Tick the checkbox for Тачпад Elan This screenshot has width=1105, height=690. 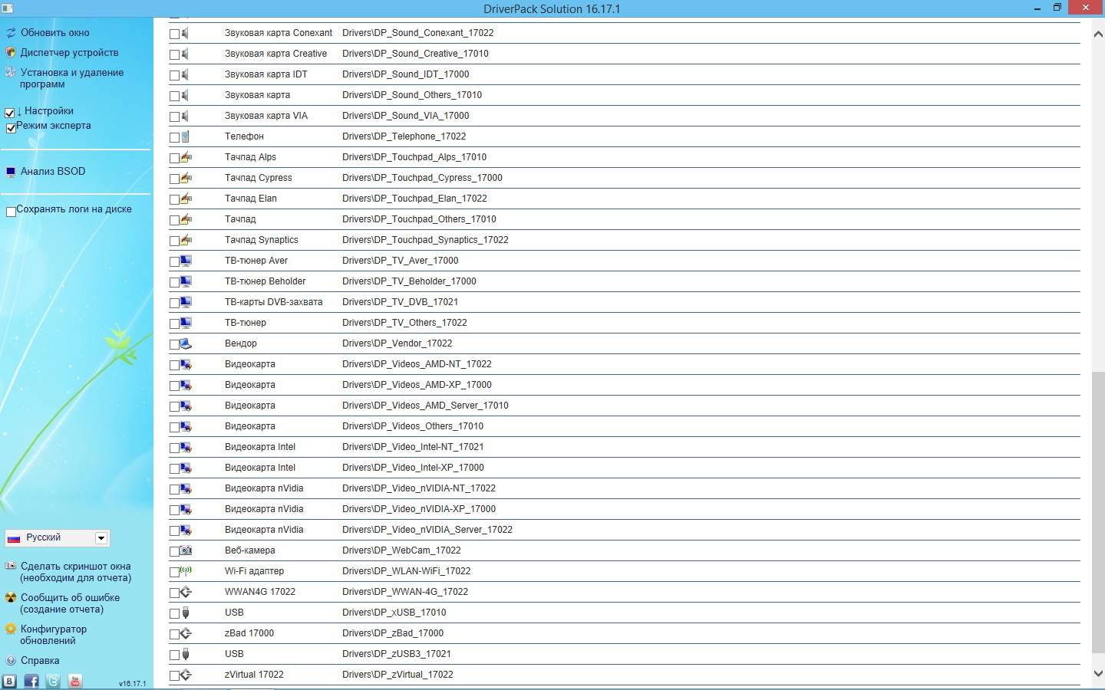click(174, 199)
